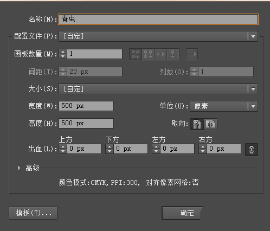Click the 左方 left bleed field

(x=177, y=149)
